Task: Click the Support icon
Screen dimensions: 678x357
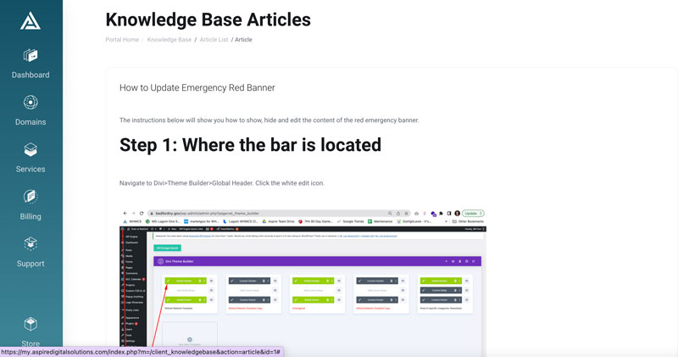Action: pyautogui.click(x=31, y=244)
